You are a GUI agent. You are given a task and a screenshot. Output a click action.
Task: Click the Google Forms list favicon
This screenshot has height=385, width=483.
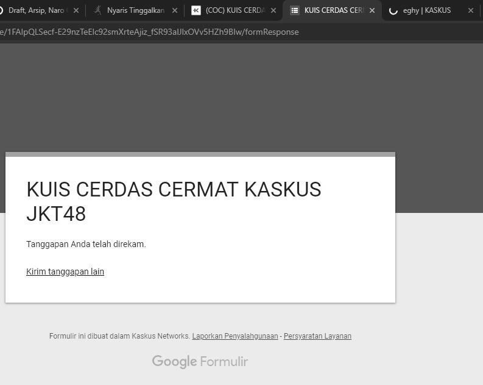coord(295,10)
